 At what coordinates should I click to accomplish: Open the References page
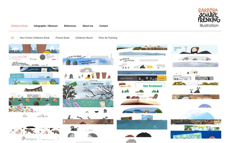click(70, 26)
